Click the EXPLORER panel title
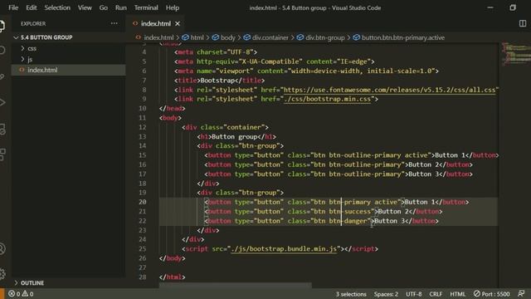 [33, 24]
